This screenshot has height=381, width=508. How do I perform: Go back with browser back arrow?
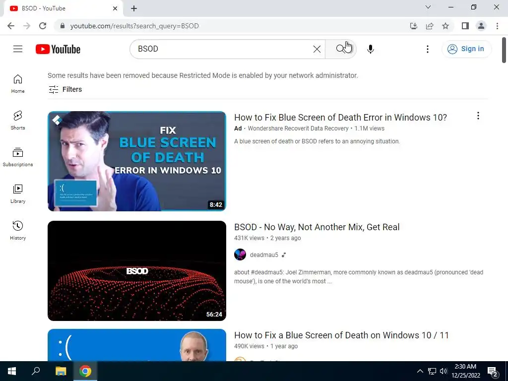point(11,26)
